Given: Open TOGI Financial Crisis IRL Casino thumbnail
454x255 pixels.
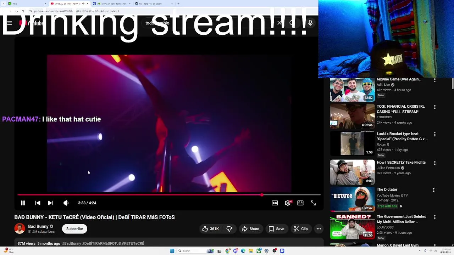Looking at the screenshot, I should tap(352, 117).
